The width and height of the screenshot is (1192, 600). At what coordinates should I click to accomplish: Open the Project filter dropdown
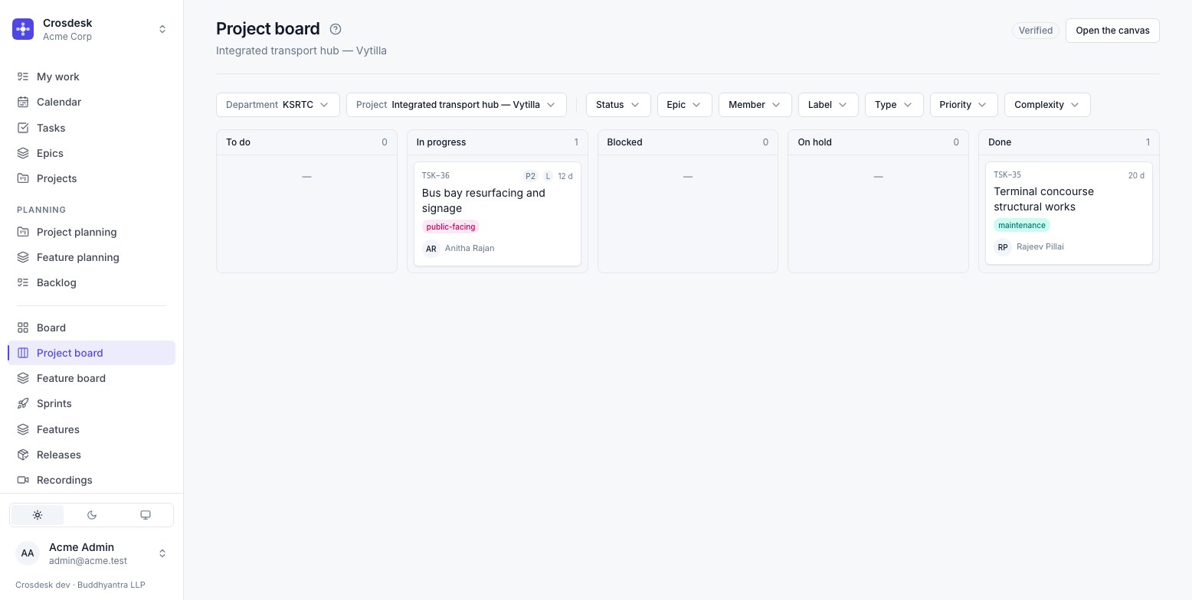(x=457, y=105)
